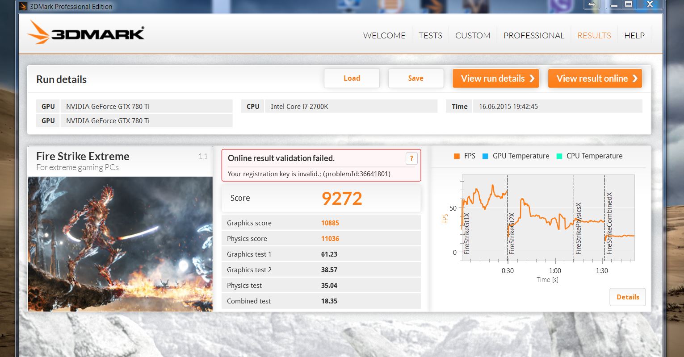
Task: Click the 'Graphics score' label
Action: click(x=249, y=223)
